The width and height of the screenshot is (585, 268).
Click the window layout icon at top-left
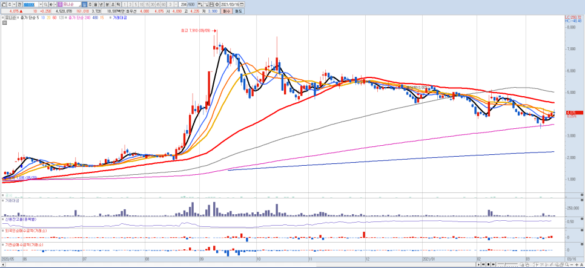4,4
